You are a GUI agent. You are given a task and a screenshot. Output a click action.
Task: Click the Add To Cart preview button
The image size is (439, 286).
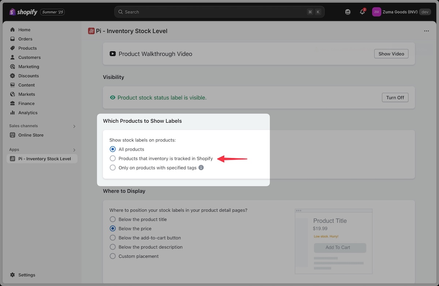[340, 248]
